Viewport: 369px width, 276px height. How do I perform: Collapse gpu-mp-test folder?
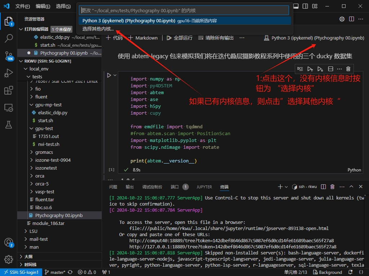click(x=31, y=105)
